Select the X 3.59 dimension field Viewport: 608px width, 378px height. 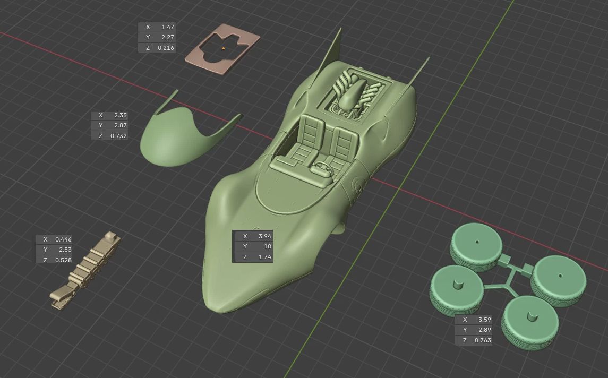point(474,320)
